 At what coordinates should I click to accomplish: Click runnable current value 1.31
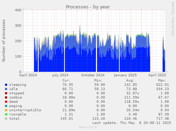(69, 114)
